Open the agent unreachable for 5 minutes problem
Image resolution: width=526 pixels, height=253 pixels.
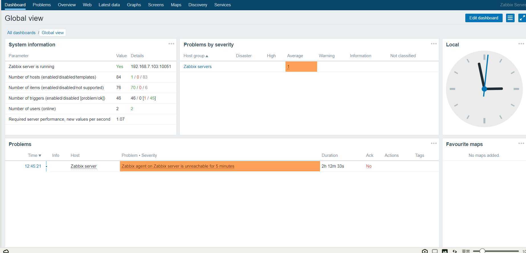pyautogui.click(x=178, y=166)
